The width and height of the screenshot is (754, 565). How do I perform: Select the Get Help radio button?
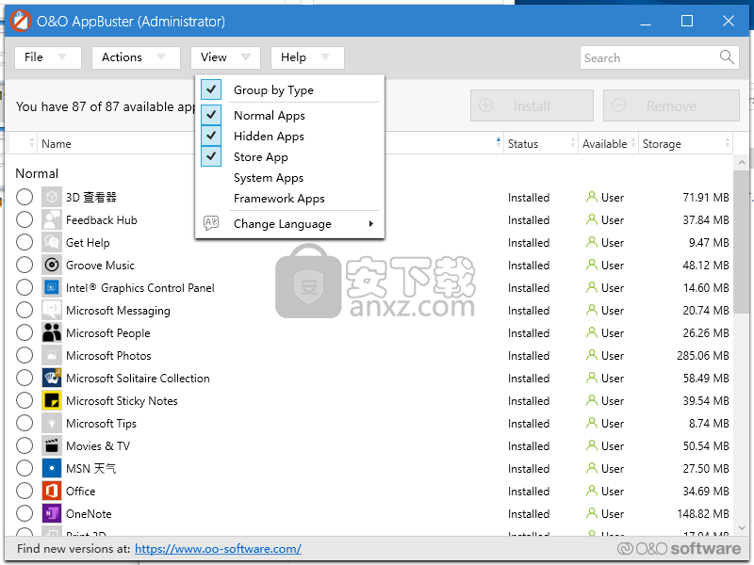[x=25, y=242]
